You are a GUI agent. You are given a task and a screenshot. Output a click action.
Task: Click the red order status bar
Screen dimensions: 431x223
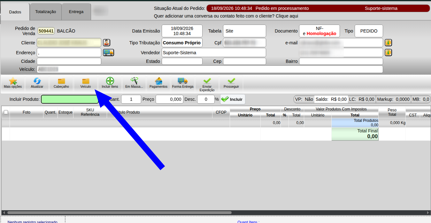(318, 8)
